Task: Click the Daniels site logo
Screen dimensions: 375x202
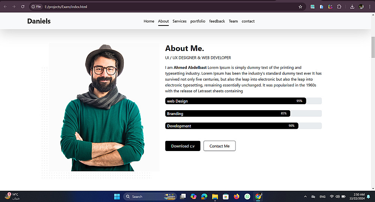Action: pyautogui.click(x=39, y=21)
